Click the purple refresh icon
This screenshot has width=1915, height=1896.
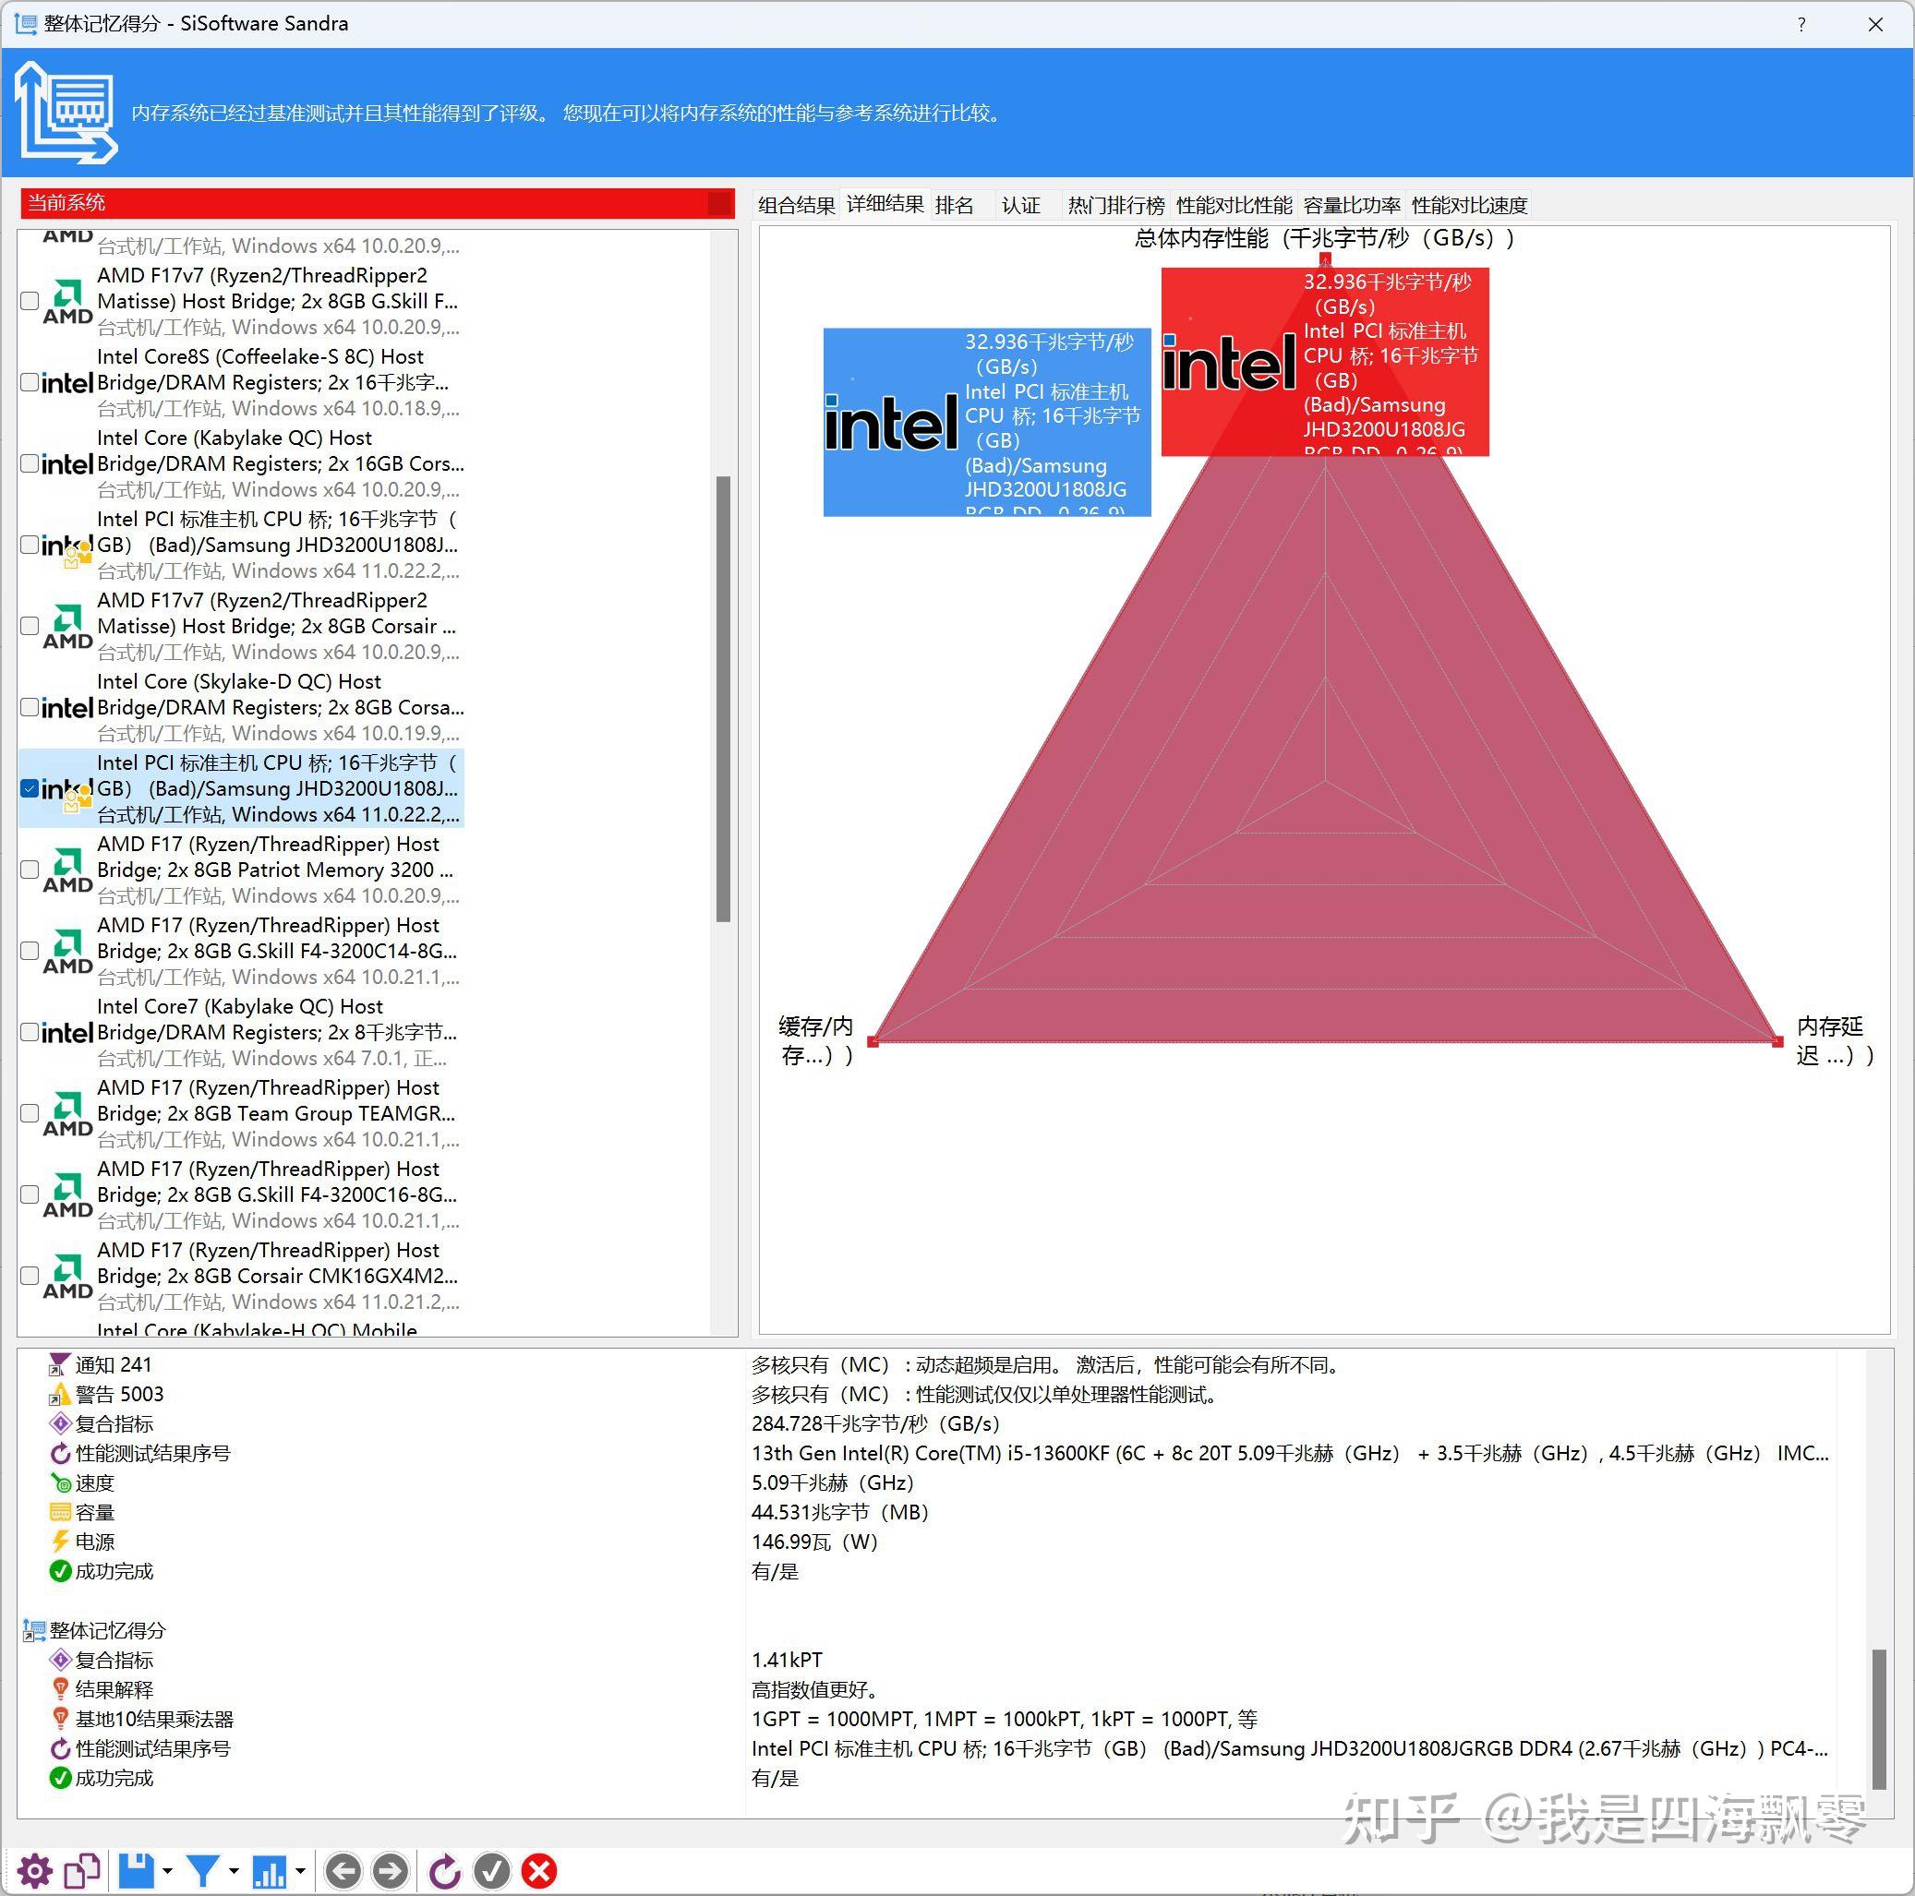tap(445, 1870)
